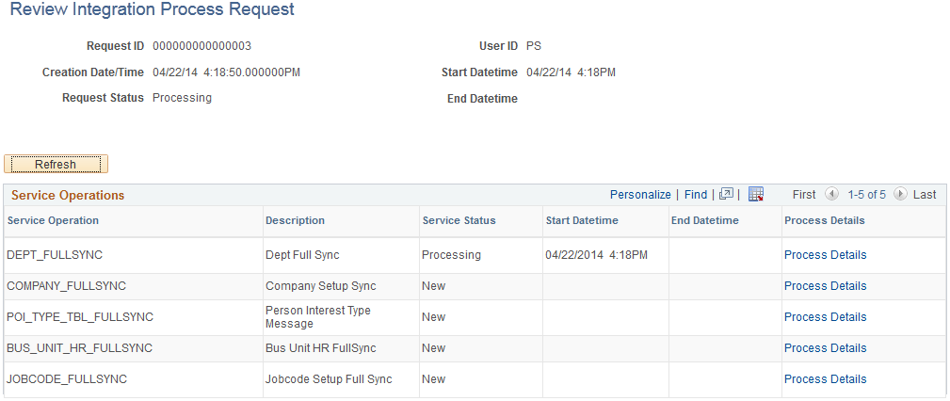Open Process Details for COMPANY_FULLSYNC

coord(825,286)
